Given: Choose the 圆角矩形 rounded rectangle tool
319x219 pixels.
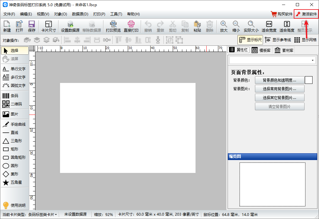Looking at the screenshot, I should coord(15,157).
